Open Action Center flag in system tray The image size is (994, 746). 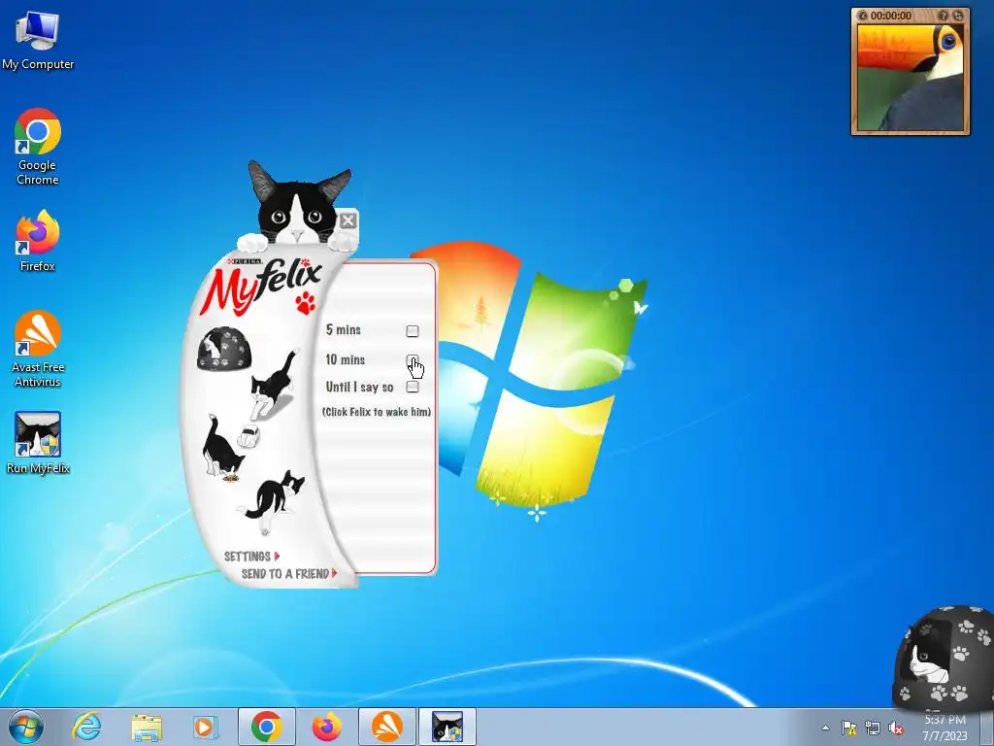point(848,729)
